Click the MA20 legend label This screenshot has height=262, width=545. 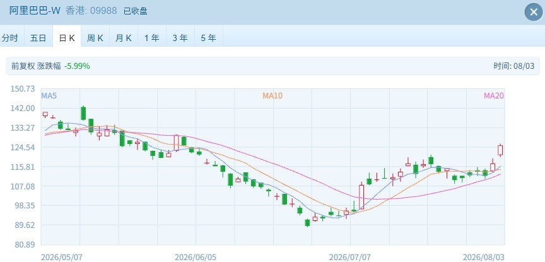494,96
